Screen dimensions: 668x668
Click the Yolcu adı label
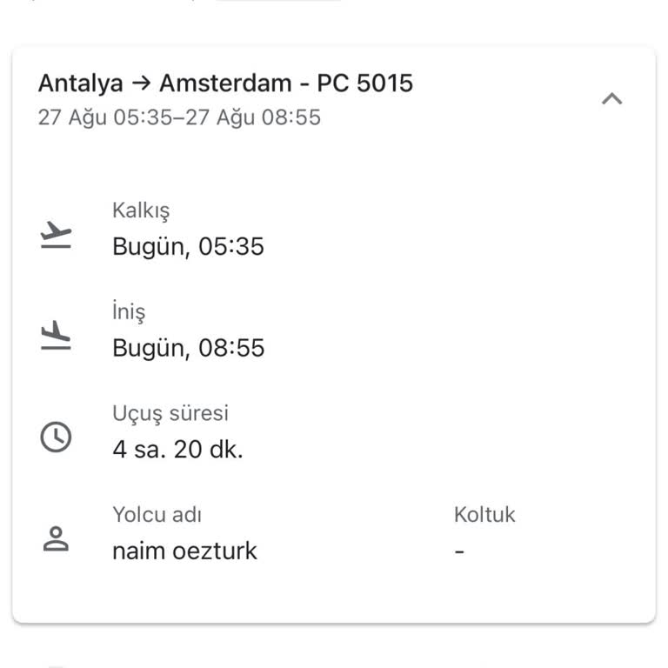click(x=157, y=514)
